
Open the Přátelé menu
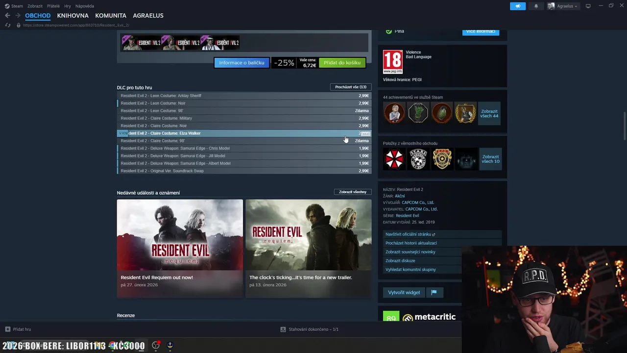click(x=53, y=6)
